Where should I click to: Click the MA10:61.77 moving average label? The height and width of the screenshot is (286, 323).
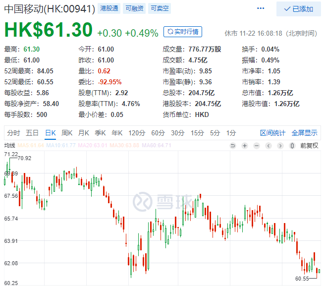coord(61,145)
